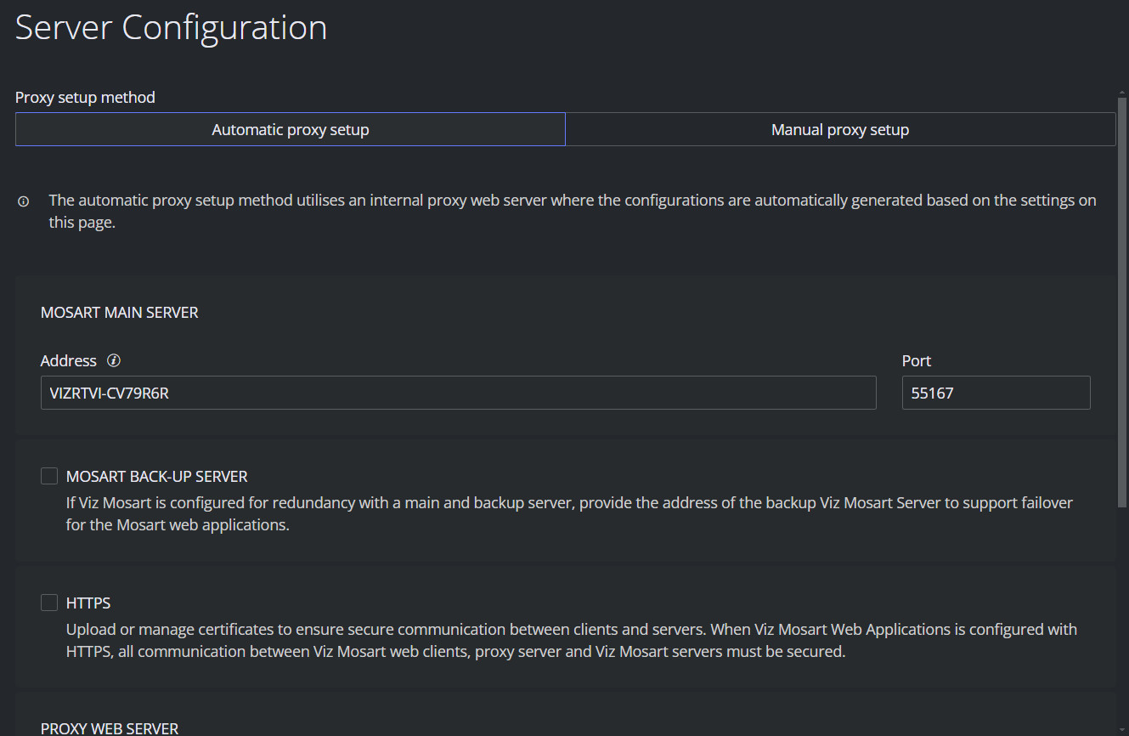This screenshot has width=1129, height=736.
Task: Click the HTTPS certificates description paragraph
Action: tap(572, 641)
